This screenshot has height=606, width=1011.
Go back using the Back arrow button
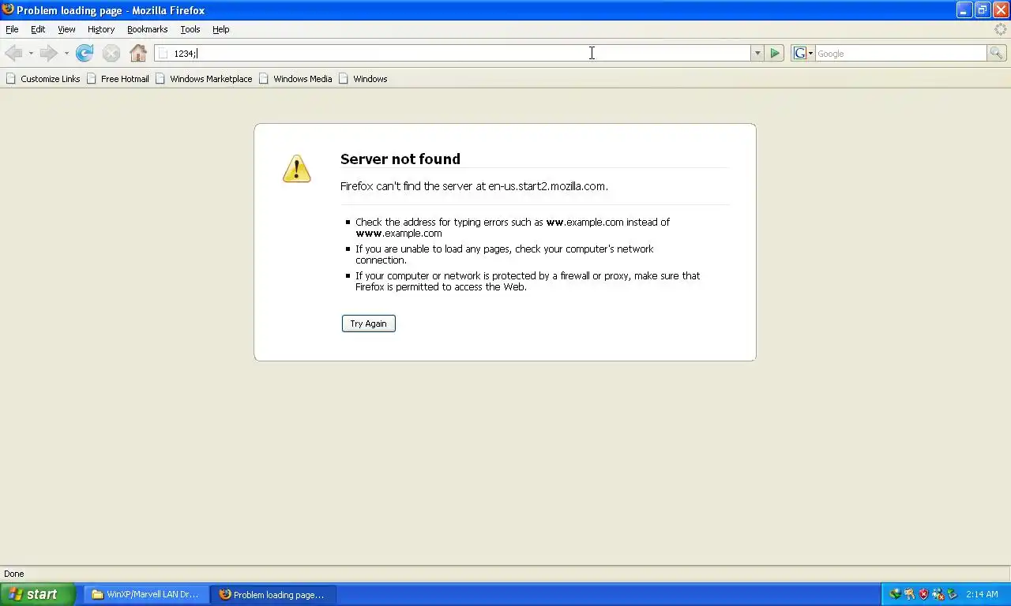tap(13, 53)
